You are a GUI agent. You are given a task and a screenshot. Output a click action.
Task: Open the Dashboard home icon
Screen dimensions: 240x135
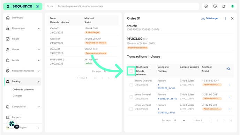[x=8, y=18]
